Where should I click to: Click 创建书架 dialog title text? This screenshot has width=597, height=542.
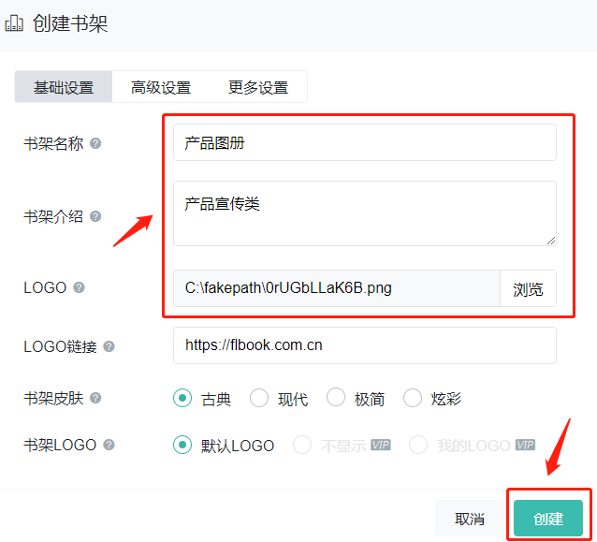70,23
